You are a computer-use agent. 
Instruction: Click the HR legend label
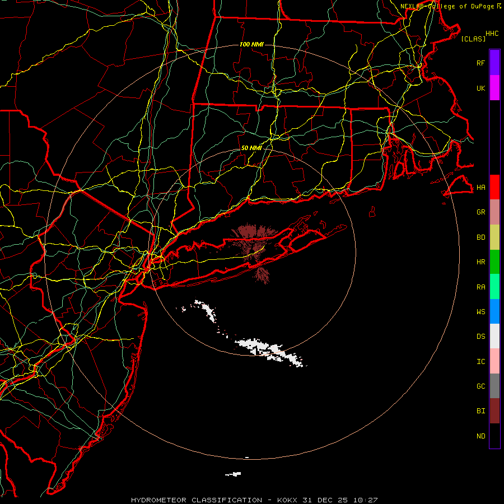click(x=480, y=262)
